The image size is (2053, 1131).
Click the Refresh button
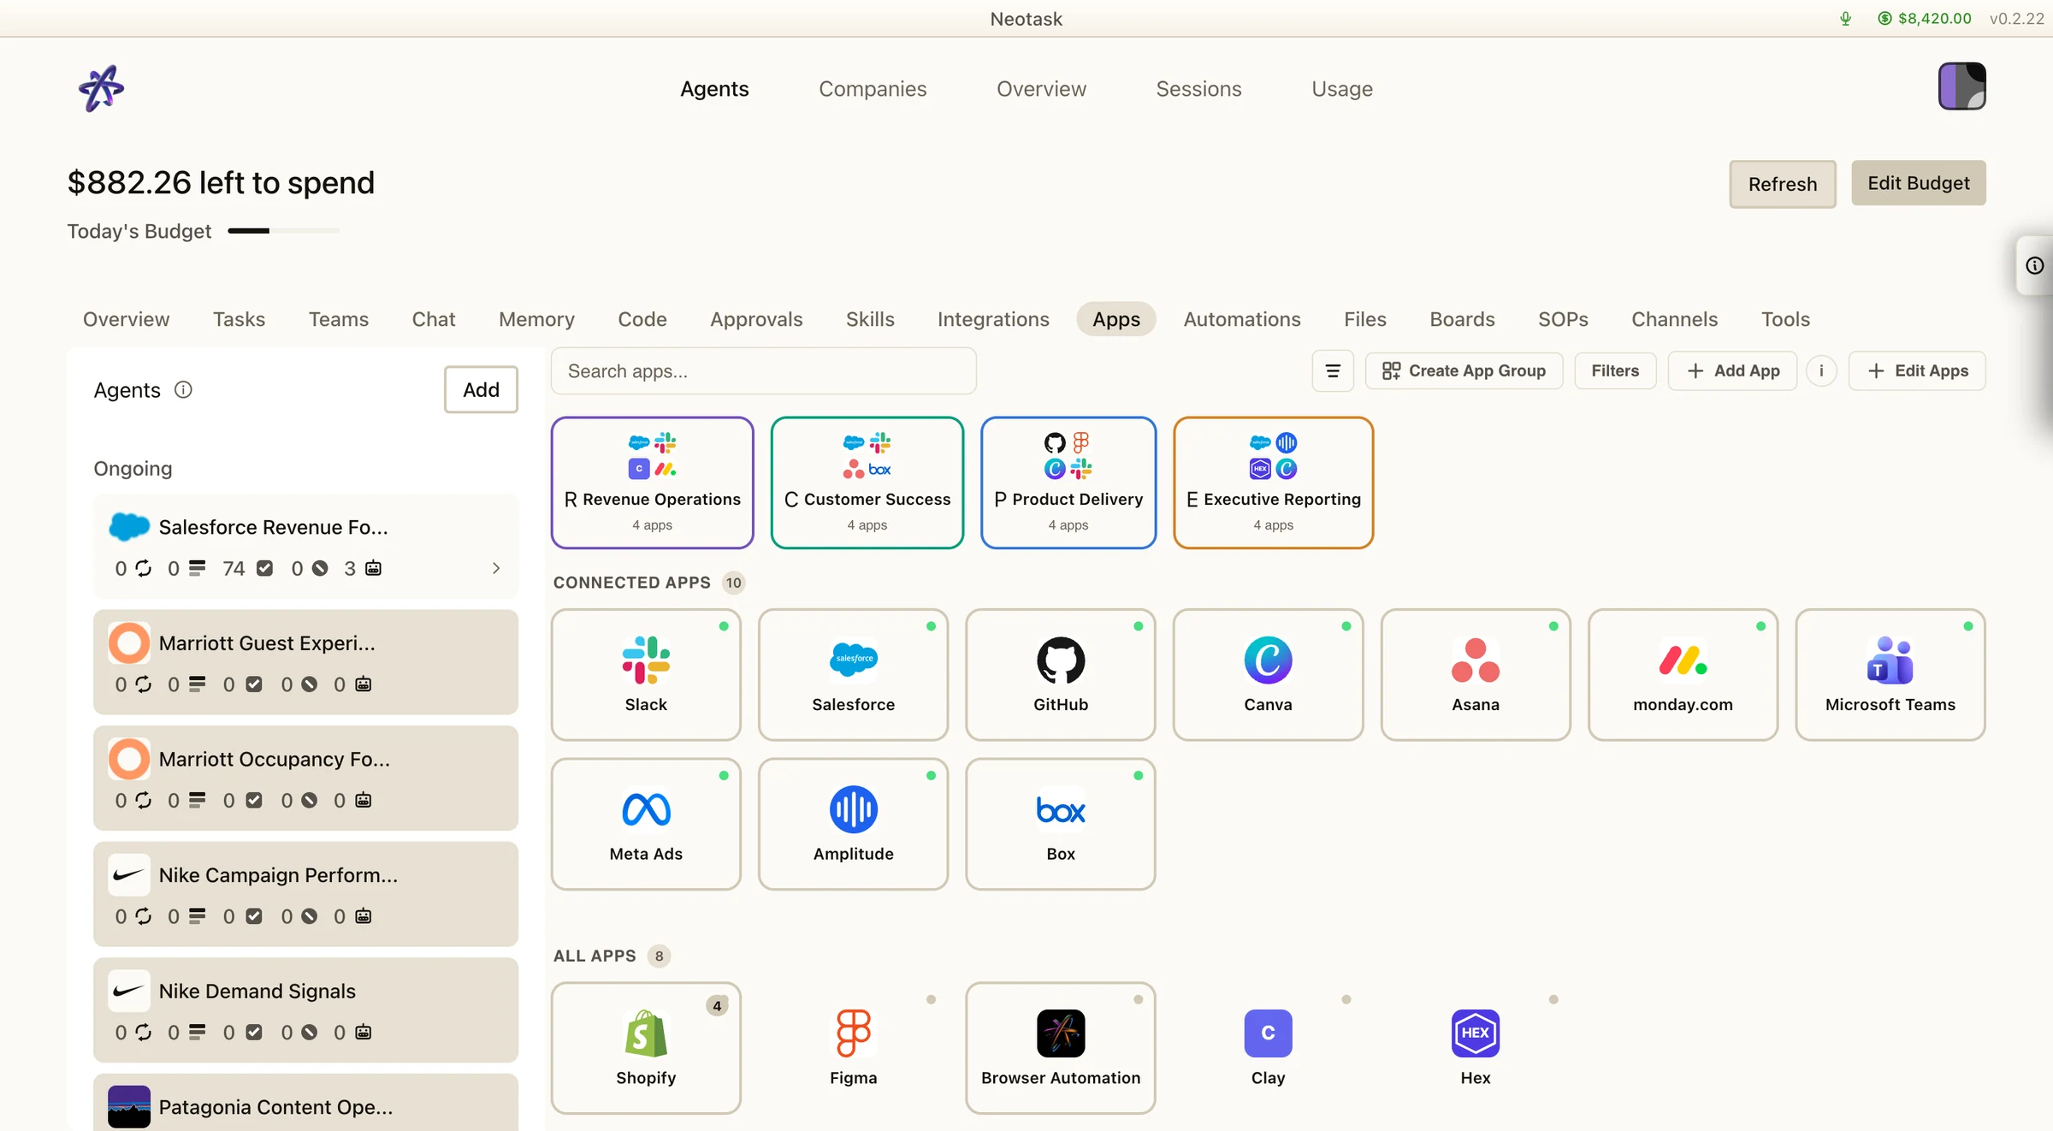[x=1783, y=184]
